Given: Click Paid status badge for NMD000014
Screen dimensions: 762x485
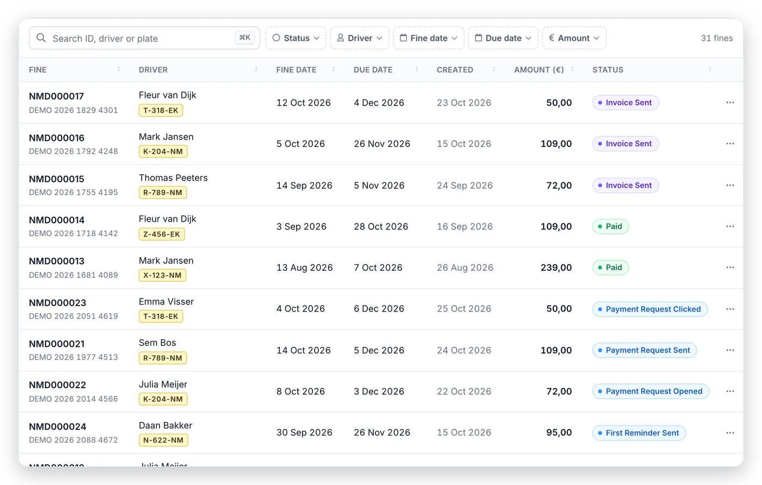Looking at the screenshot, I should 611,226.
